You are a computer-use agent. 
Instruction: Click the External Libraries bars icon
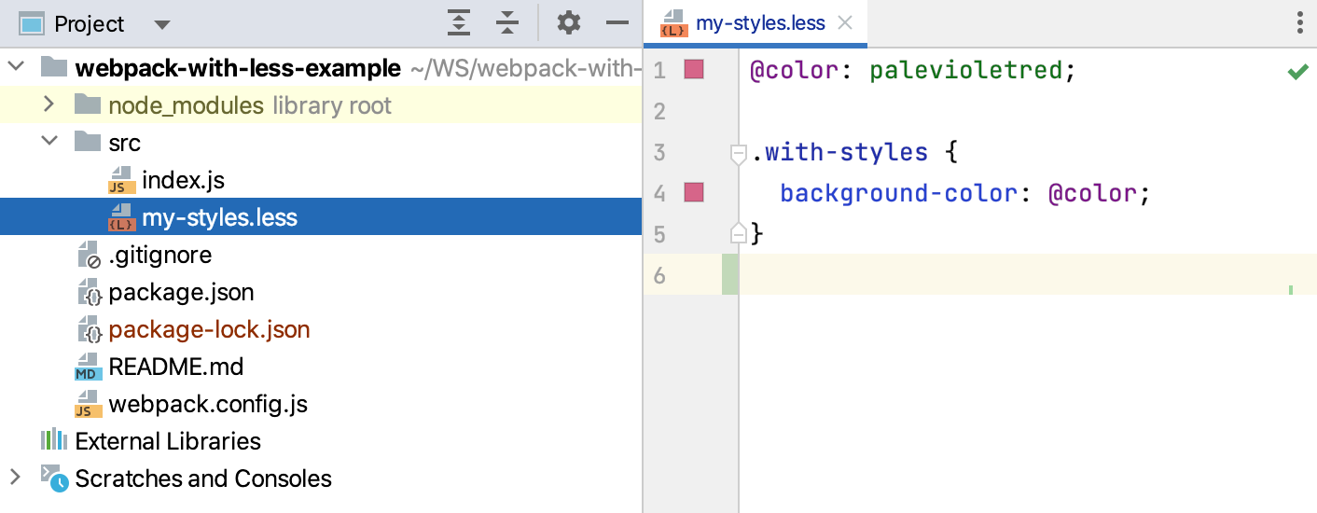coord(54,440)
